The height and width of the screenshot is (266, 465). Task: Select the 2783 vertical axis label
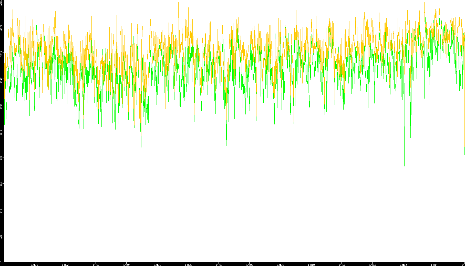coord(2,106)
